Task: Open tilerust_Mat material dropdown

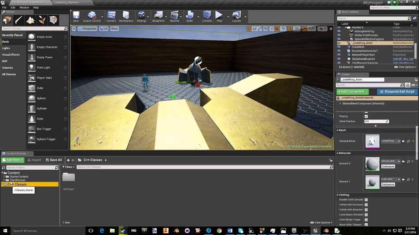Action: (391, 161)
